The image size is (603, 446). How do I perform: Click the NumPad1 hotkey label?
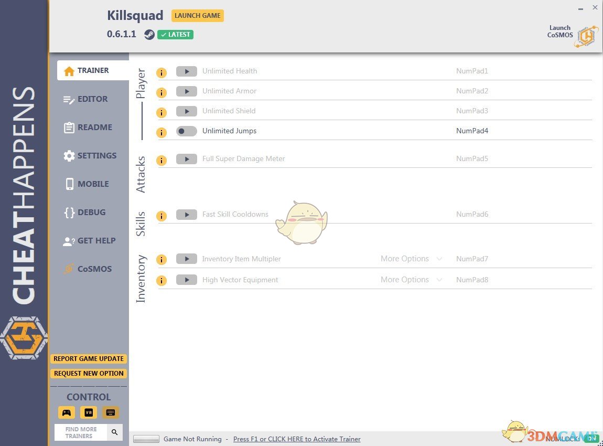pos(472,71)
